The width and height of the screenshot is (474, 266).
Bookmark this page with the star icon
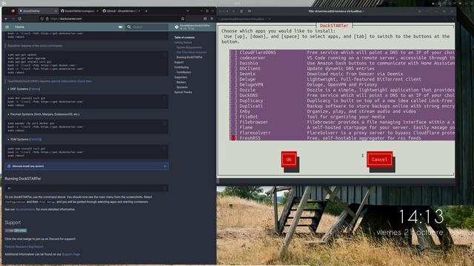183,18
